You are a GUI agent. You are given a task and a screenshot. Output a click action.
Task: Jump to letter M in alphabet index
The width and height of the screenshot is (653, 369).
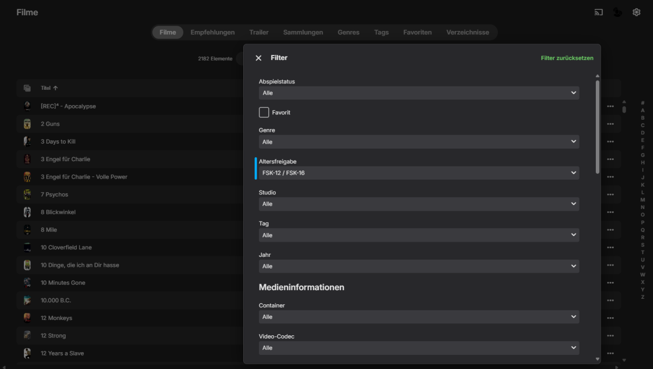click(643, 200)
